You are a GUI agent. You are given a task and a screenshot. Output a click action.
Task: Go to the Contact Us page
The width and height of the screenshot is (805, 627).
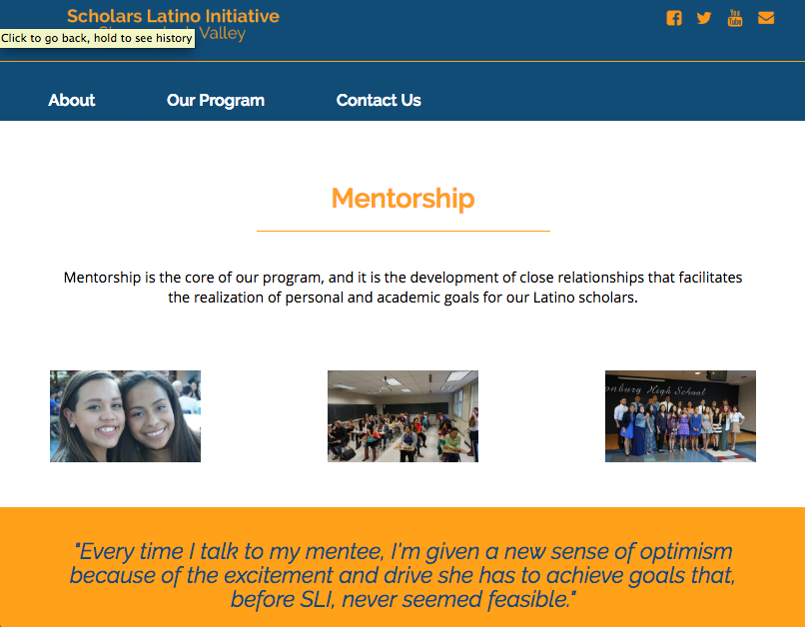point(379,100)
